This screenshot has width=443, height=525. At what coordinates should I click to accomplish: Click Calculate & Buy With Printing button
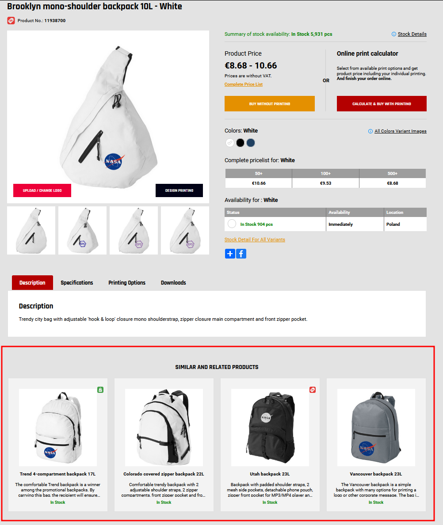(382, 104)
